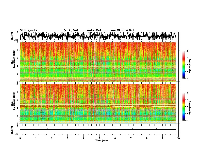
Task: Click time axis tick label "2"
Action: point(52,138)
